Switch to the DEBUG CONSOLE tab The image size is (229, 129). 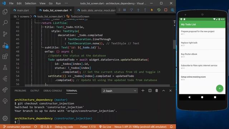[x=53, y=91]
